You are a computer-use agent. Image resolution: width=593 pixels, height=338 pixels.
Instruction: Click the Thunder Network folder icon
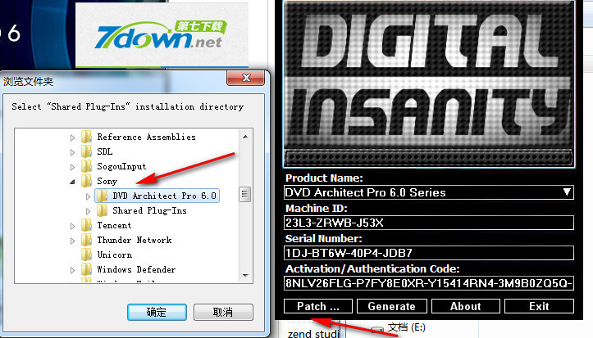click(x=87, y=240)
